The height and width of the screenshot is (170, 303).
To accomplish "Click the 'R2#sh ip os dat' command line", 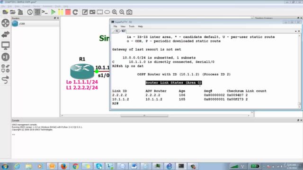I will [x=128, y=66].
